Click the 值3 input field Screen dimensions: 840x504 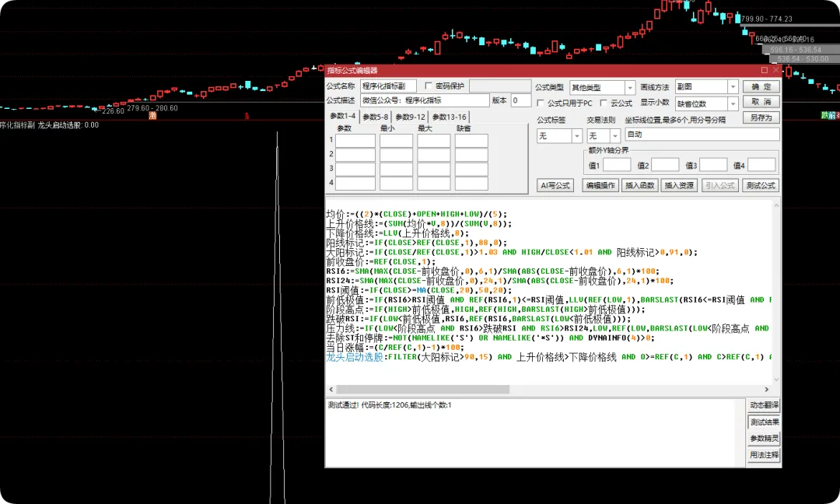point(713,165)
